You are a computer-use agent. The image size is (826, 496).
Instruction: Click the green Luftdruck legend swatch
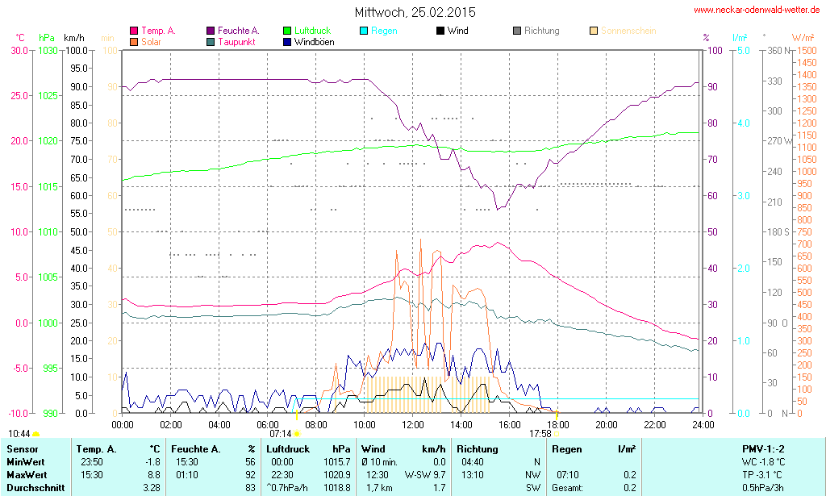click(x=287, y=31)
